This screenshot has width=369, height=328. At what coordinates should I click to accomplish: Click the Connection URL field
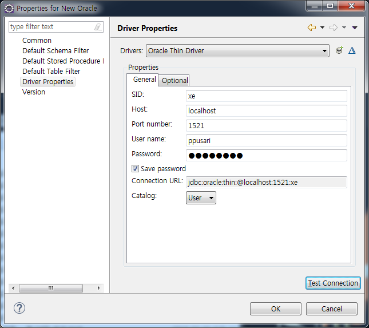coord(266,182)
